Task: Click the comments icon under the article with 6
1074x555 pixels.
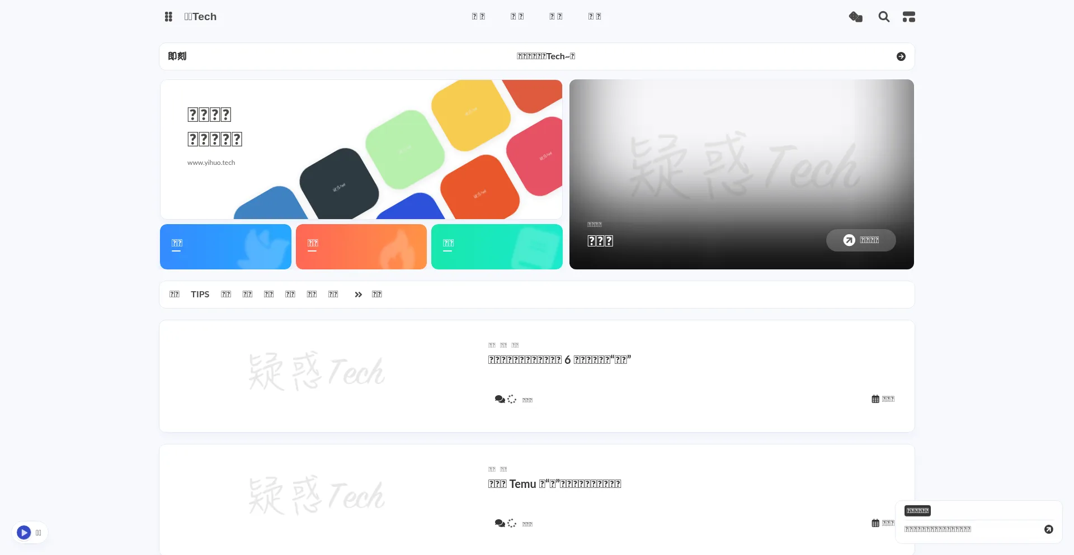Action: click(500, 399)
